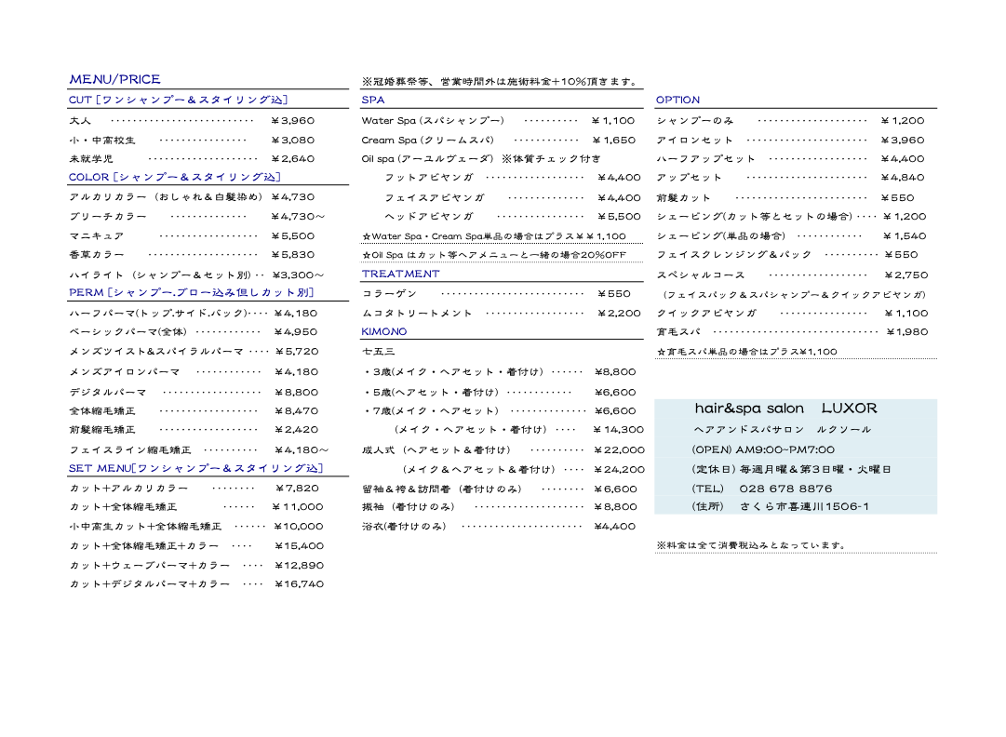Click the TREATMENT section header
1006x737 pixels.
(400, 275)
